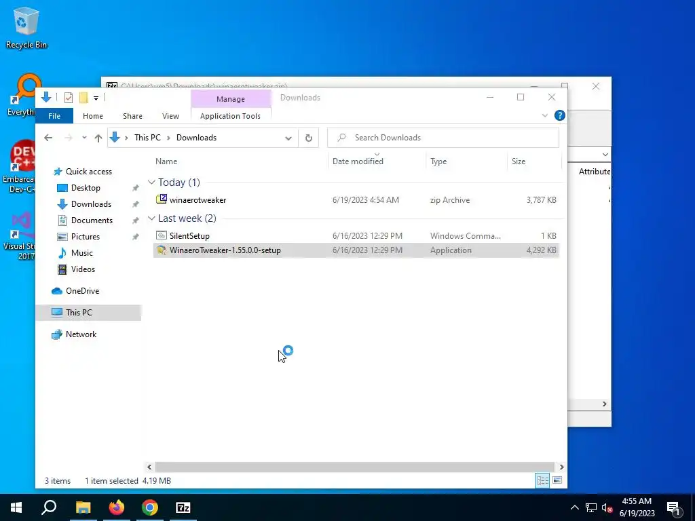
Task: Click the file list scroll right arrow
Action: [561, 467]
